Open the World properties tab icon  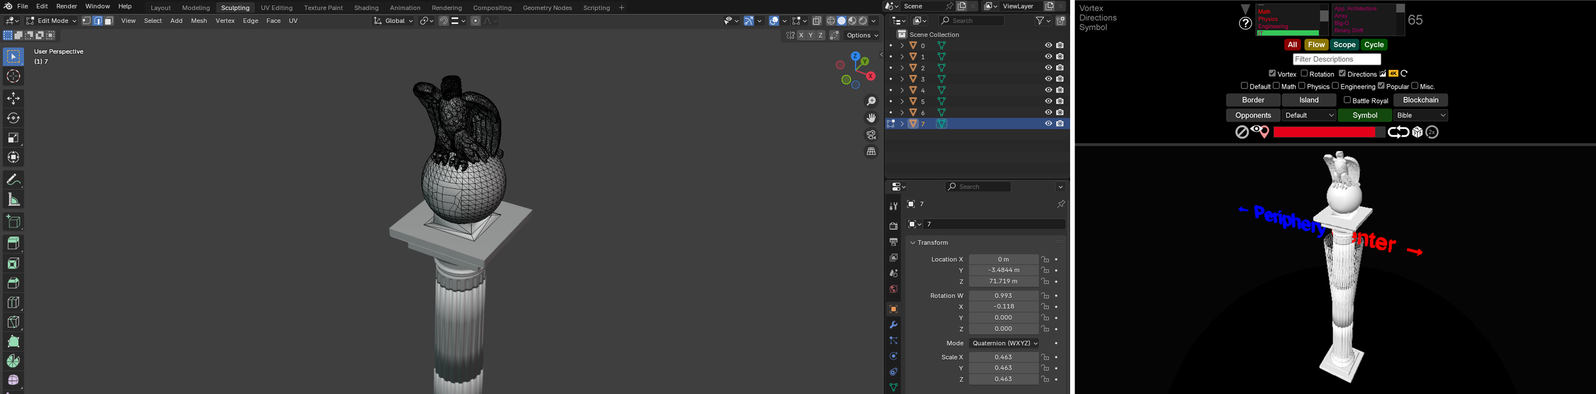point(894,289)
